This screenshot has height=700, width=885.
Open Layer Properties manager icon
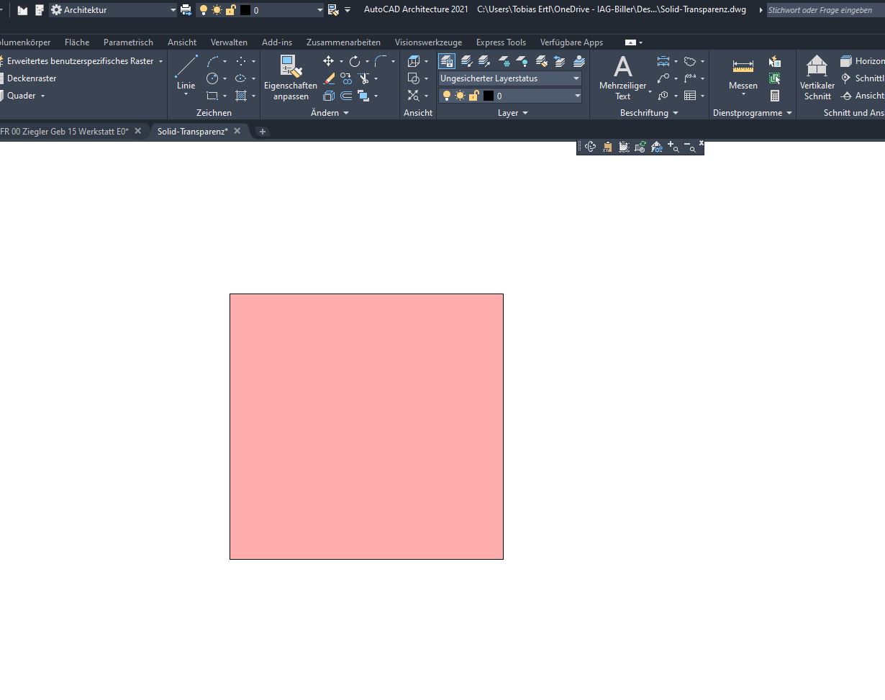pos(447,61)
